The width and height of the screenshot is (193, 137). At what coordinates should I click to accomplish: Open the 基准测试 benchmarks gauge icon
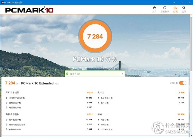165,8
